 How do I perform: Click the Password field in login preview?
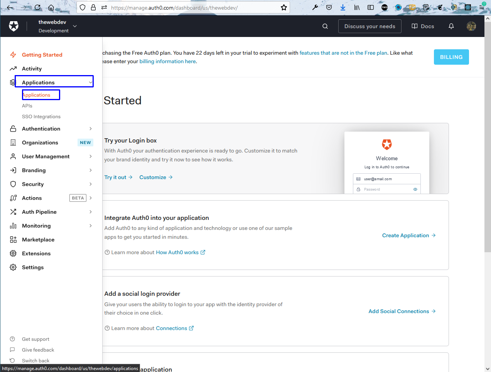(x=387, y=189)
